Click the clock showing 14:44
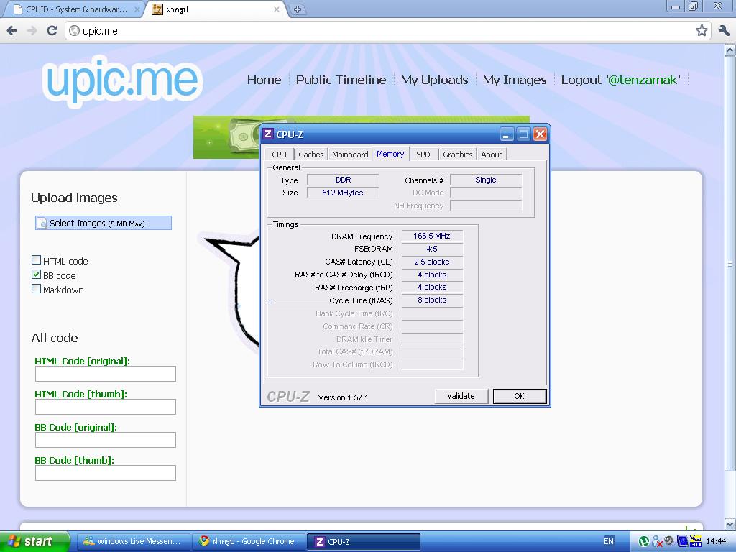The image size is (736, 552). pos(716,542)
